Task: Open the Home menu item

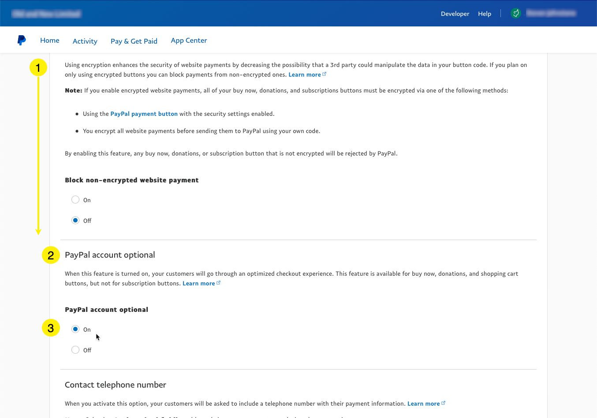Action: click(50, 40)
